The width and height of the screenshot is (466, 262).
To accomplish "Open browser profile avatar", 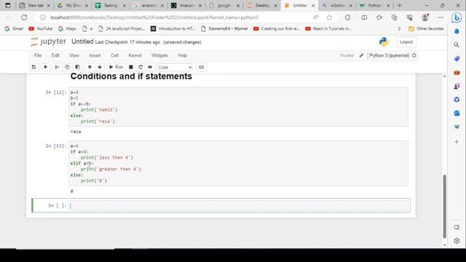I will pos(425,17).
